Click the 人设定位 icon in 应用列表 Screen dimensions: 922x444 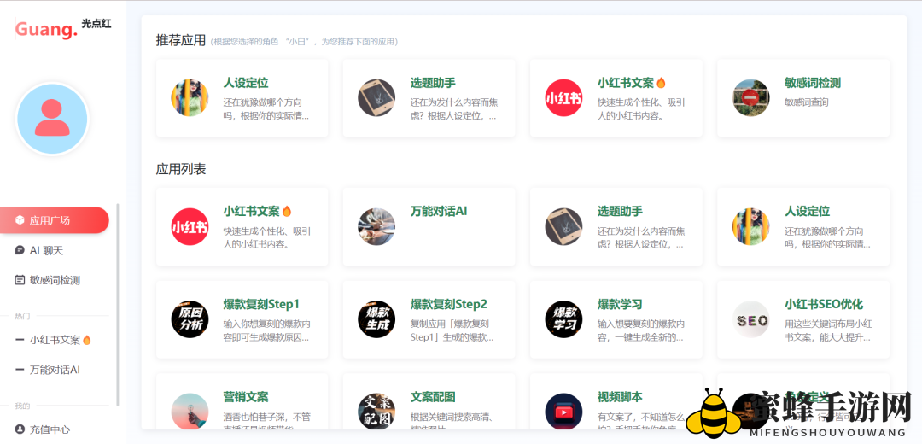[x=751, y=226]
